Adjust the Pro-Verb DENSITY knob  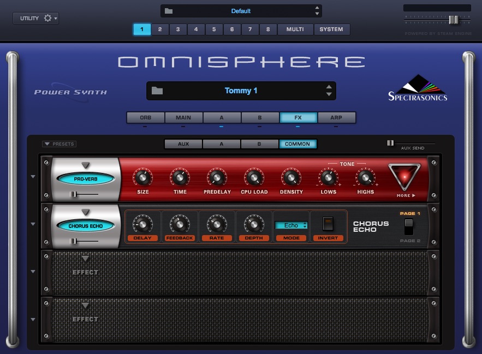point(291,178)
